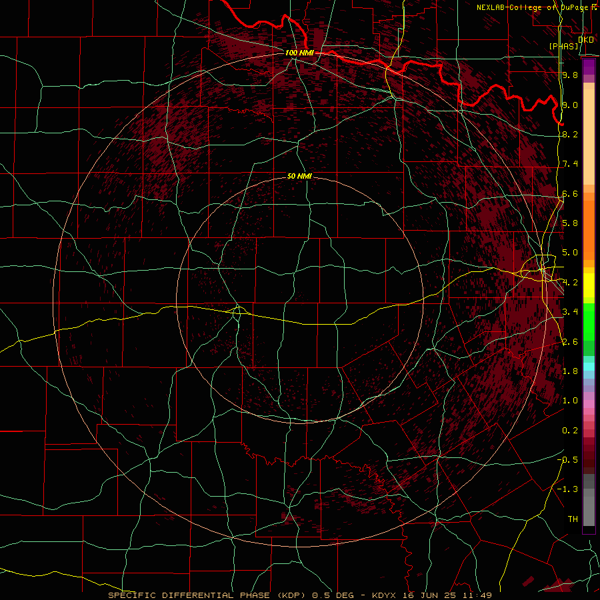Click the 5.0 value on the color scale
The height and width of the screenshot is (600, 600).
570,253
